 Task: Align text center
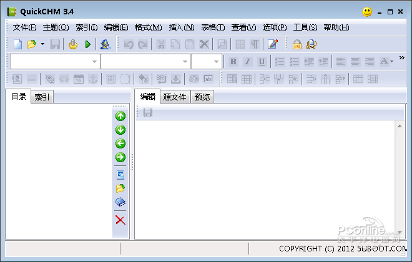tap(355, 62)
